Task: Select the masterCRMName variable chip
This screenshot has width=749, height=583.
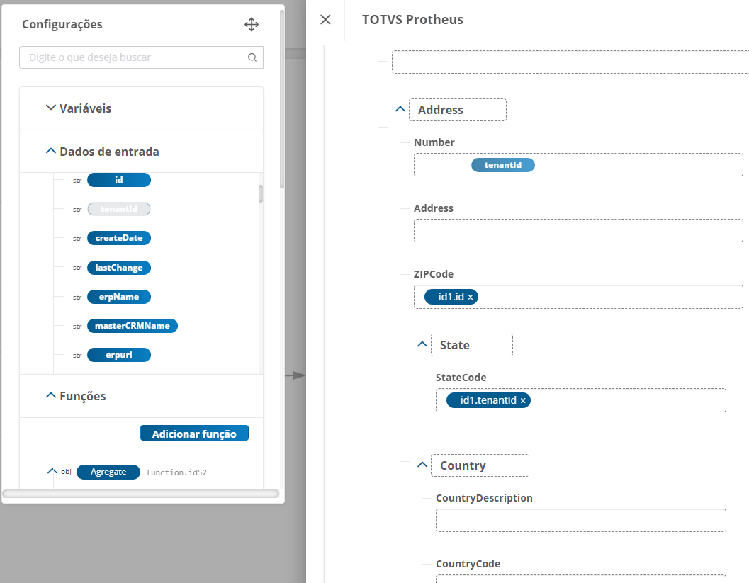Action: tap(133, 326)
